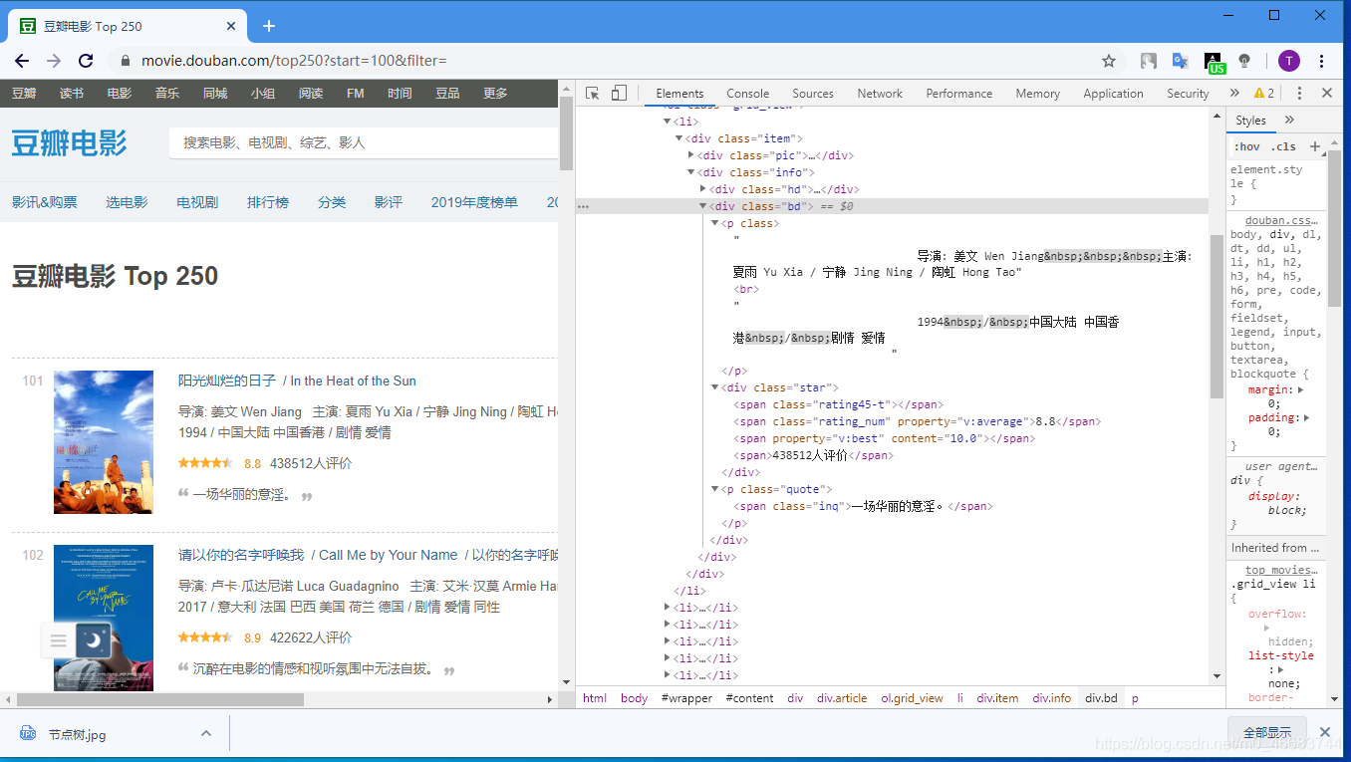
Task: Click the ol.grid_view breadcrumb
Action: click(x=912, y=698)
